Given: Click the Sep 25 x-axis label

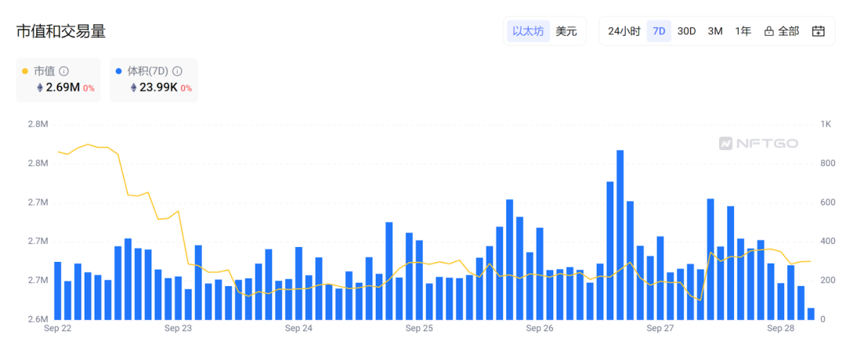Looking at the screenshot, I should 420,328.
